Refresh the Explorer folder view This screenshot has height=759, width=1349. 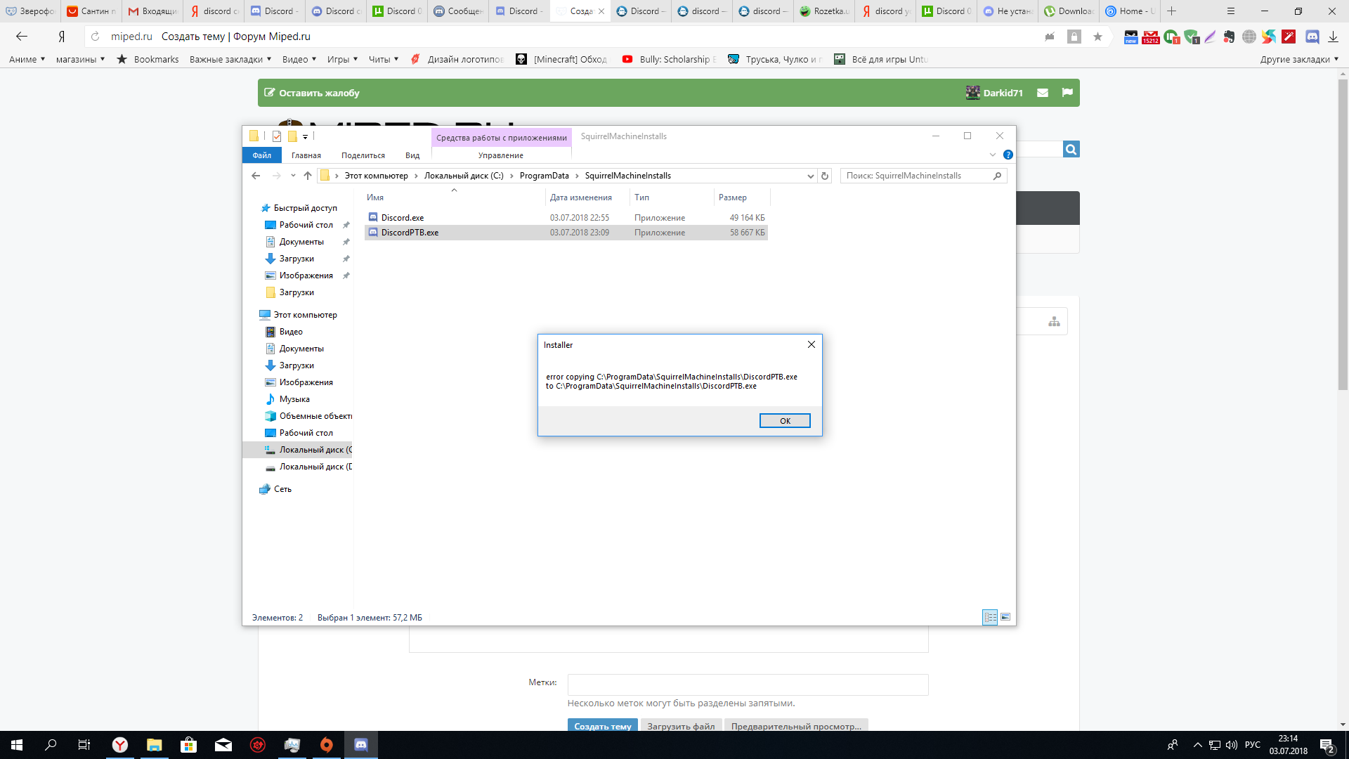pyautogui.click(x=825, y=176)
